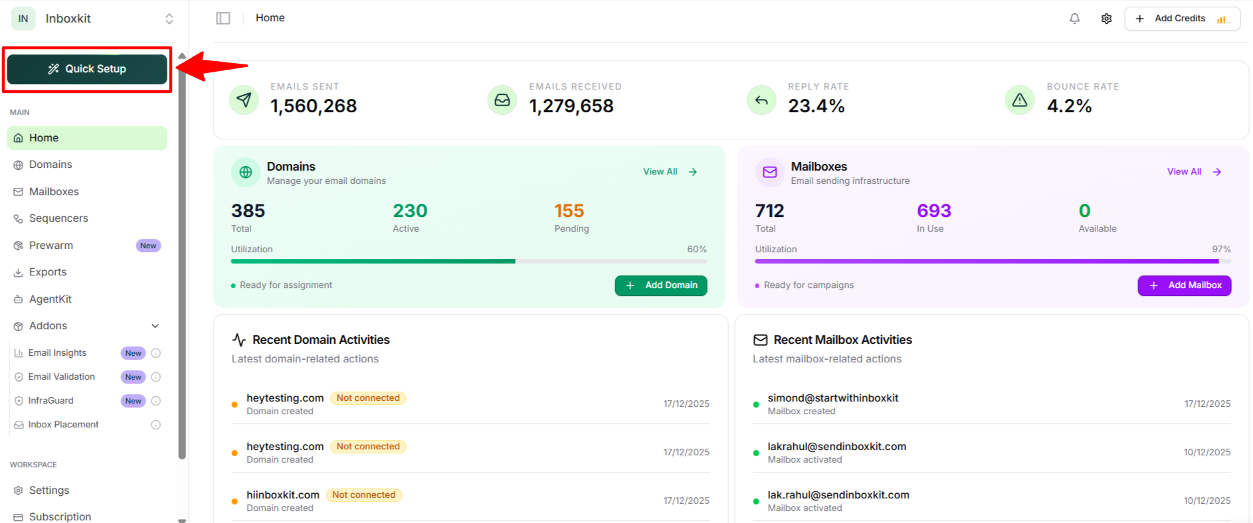The height and width of the screenshot is (523, 1253).
Task: Click the Bounce Rate warning icon
Action: (1020, 100)
